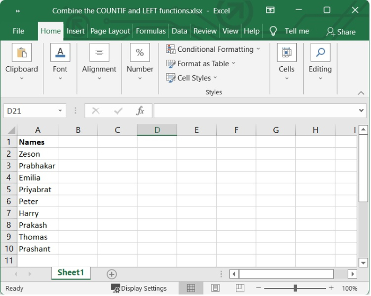Click the zoom in plus button
Viewport: 371px width, 296px height.
pyautogui.click(x=331, y=288)
